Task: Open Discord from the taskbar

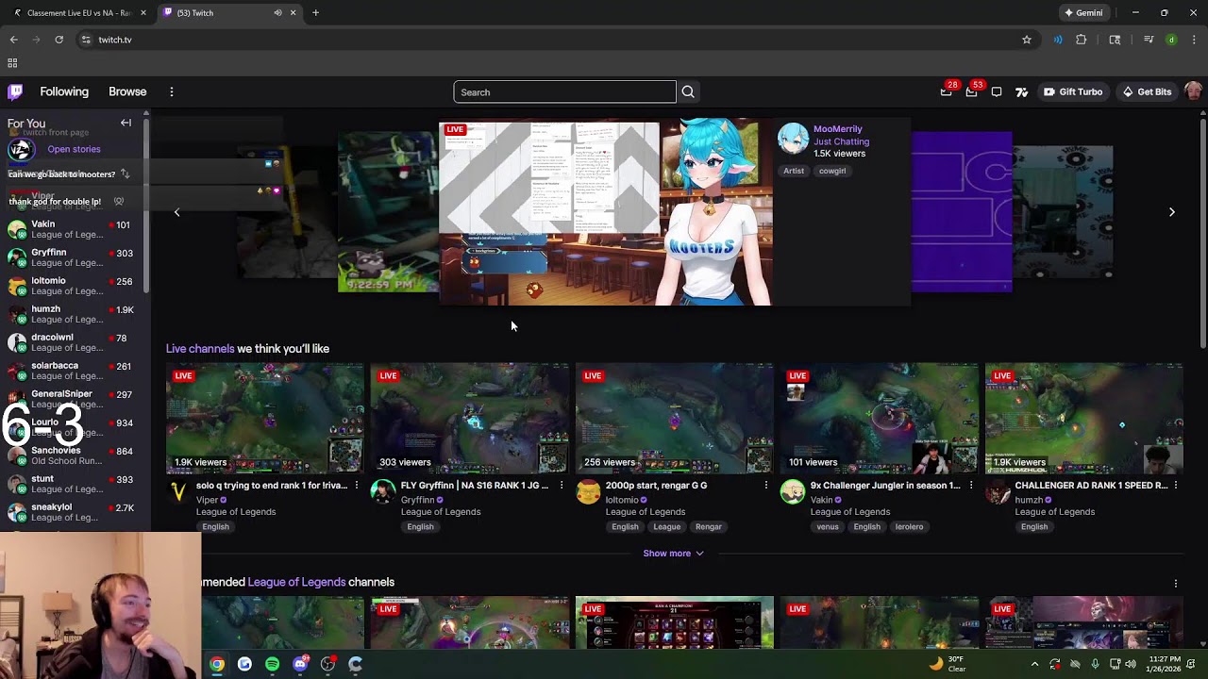Action: 300,664
